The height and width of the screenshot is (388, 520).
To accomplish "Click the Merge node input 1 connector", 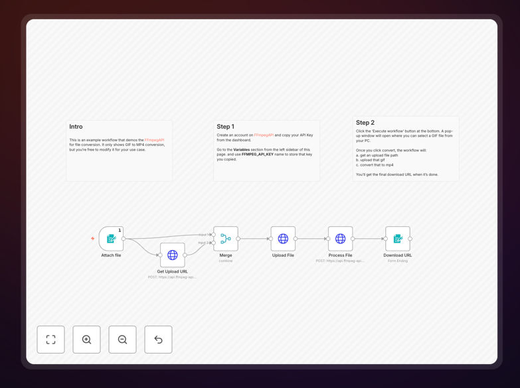I will pyautogui.click(x=214, y=235).
